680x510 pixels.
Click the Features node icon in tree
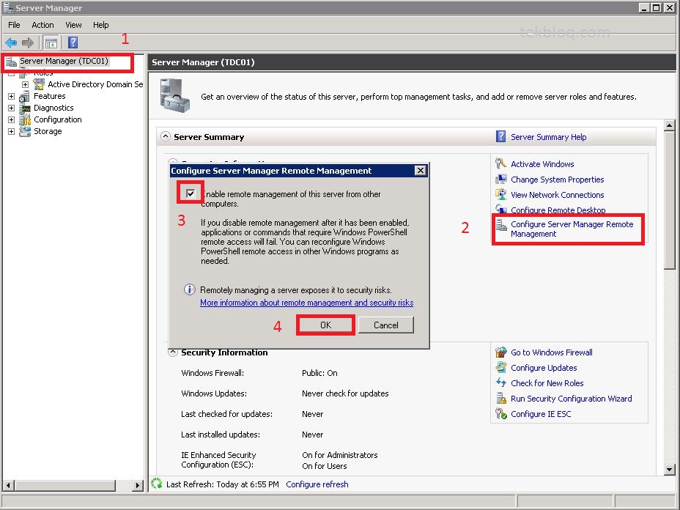(25, 96)
